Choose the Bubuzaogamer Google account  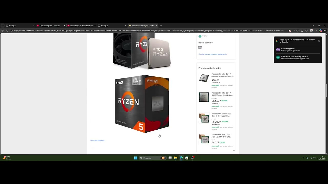point(298,50)
